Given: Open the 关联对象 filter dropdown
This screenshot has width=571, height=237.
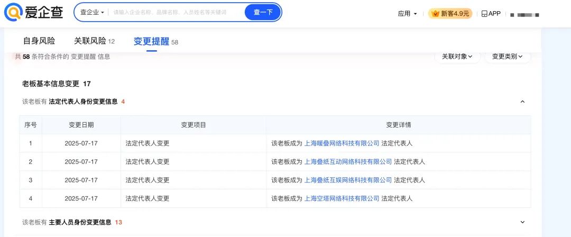Looking at the screenshot, I should point(457,57).
